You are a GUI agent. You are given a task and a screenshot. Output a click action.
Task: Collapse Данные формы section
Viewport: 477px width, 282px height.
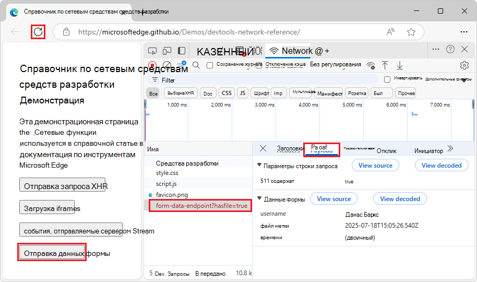point(259,198)
